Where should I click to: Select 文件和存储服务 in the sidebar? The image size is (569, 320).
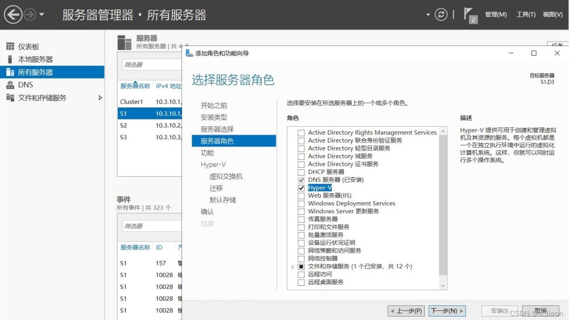42,98
